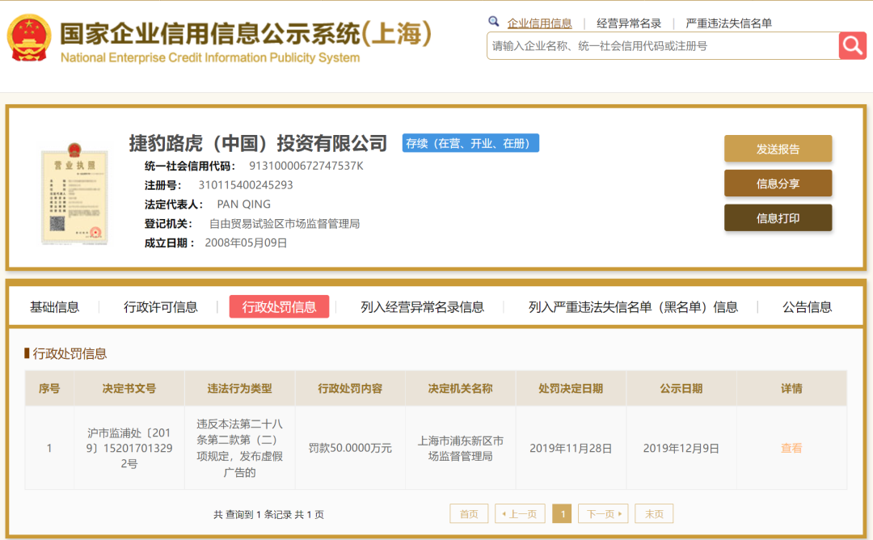Click publicity date 2019年12月9日
873x540 pixels.
[681, 448]
